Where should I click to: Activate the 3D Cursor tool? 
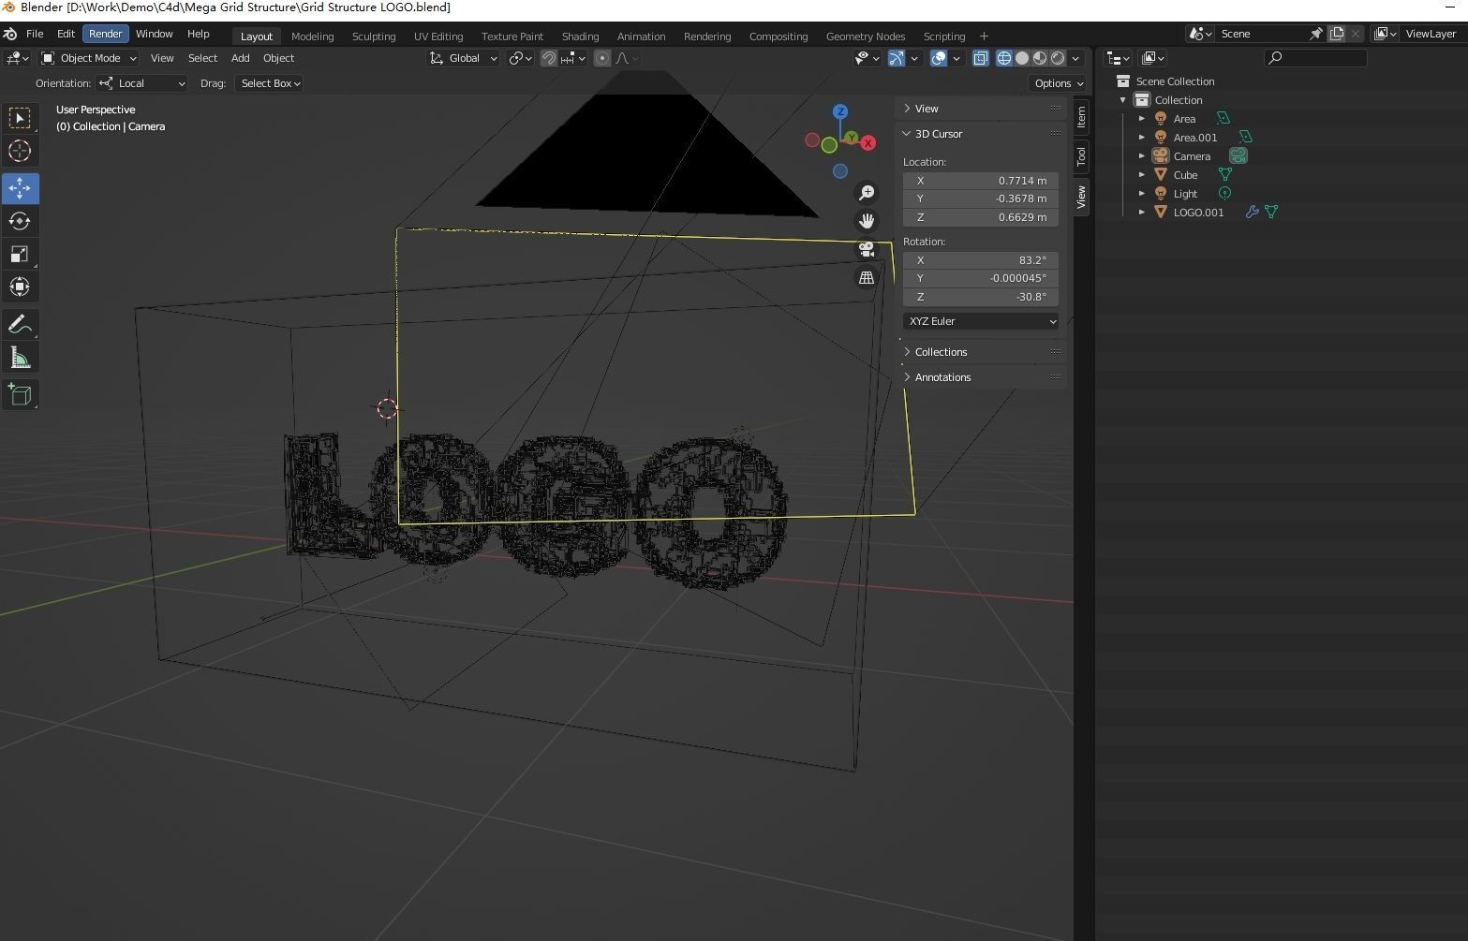coord(20,151)
